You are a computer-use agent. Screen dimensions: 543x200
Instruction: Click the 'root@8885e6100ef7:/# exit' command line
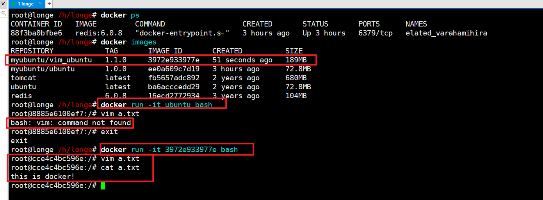64,132
